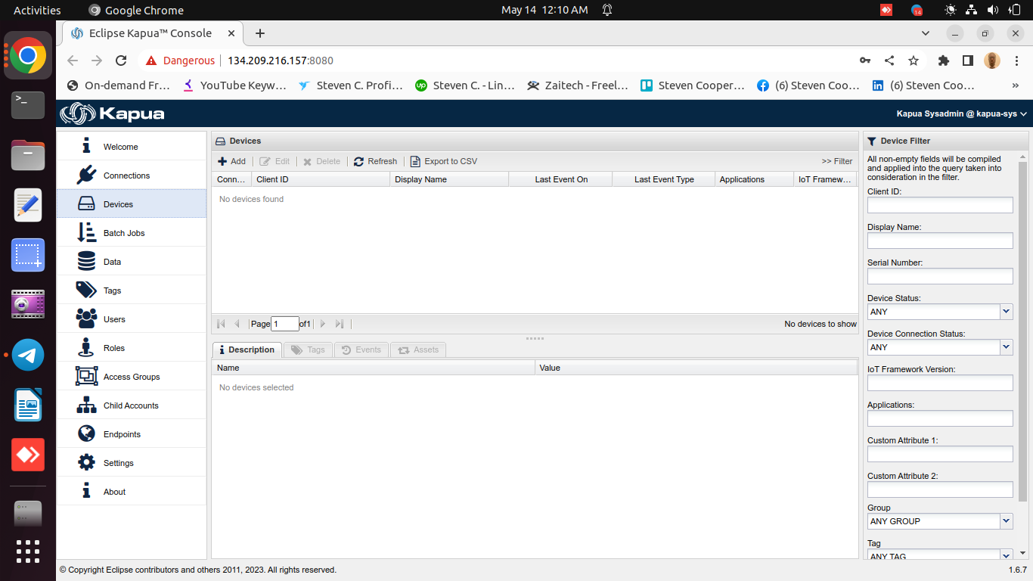The height and width of the screenshot is (581, 1033).
Task: Go to first page of devices
Action: pyautogui.click(x=221, y=324)
